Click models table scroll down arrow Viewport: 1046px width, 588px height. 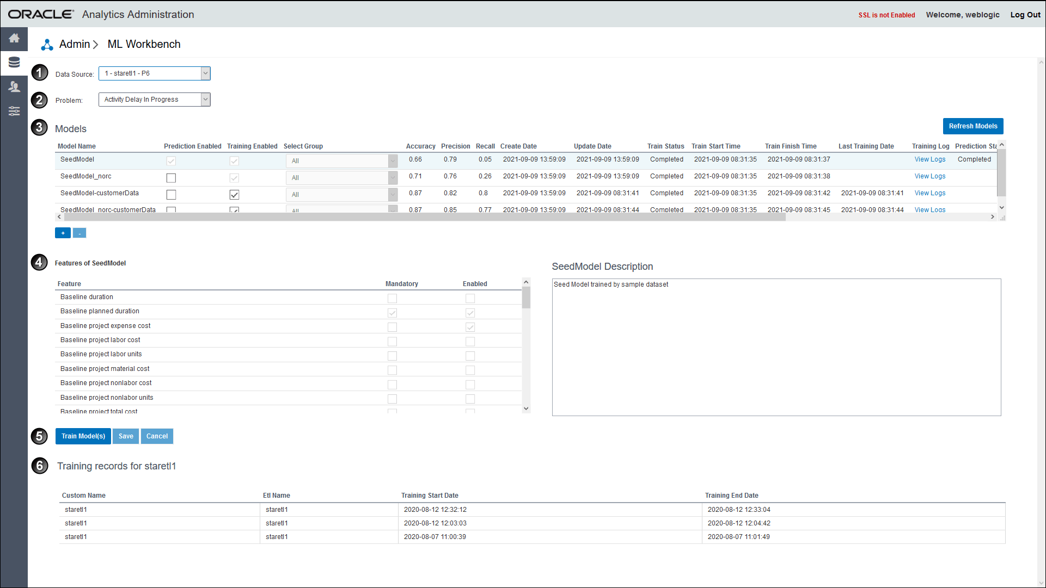pyautogui.click(x=1001, y=207)
